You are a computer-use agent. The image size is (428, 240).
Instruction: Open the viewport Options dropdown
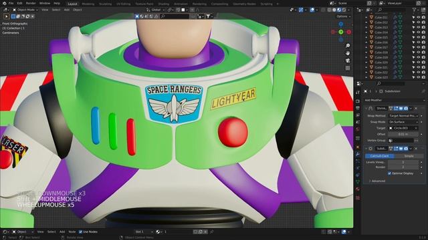[343, 17]
